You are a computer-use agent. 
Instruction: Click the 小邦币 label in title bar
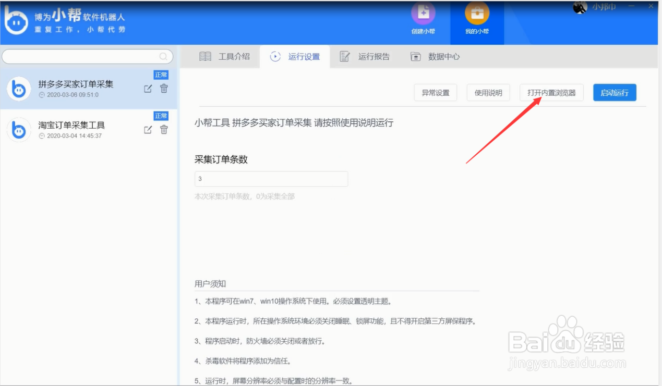pos(604,7)
